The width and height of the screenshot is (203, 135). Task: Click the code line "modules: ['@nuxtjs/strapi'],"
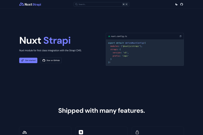point(126,46)
